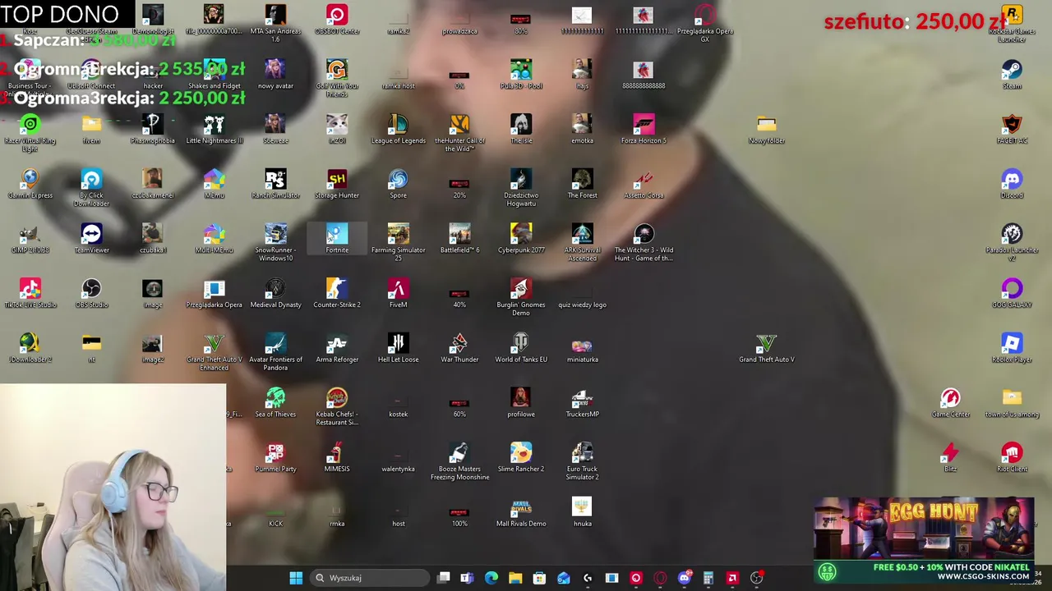Open World of Tanks EU icon
Viewport: 1052px width, 591px height.
[x=521, y=348]
